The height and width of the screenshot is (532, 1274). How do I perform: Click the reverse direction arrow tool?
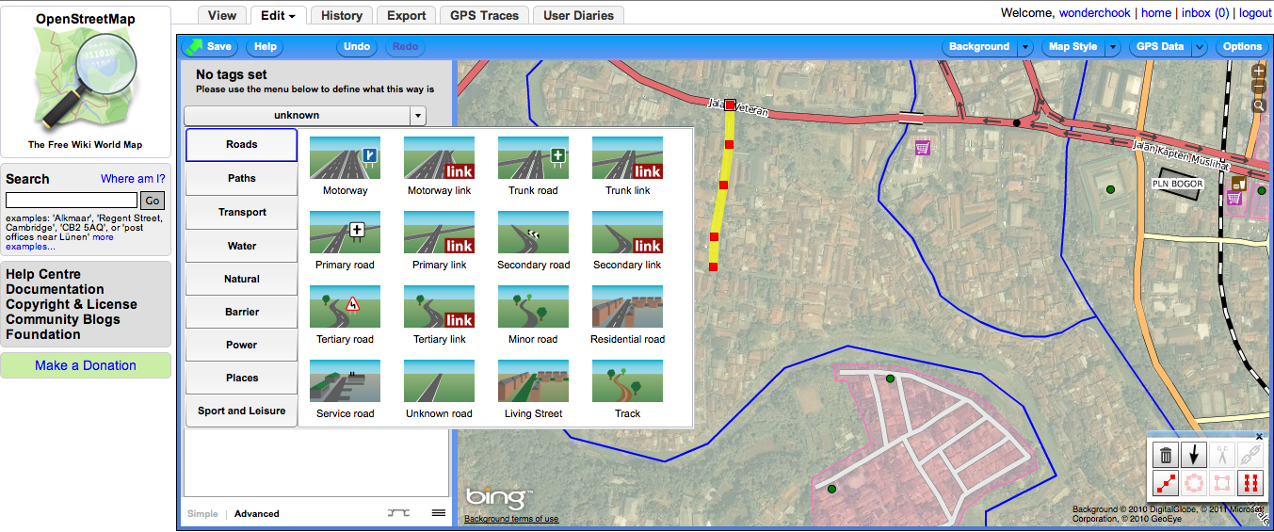click(1194, 456)
